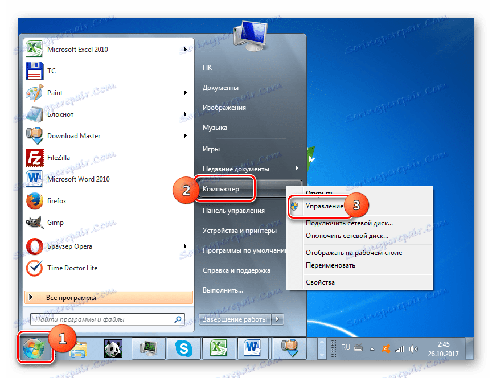Open firefox icon

34,201
